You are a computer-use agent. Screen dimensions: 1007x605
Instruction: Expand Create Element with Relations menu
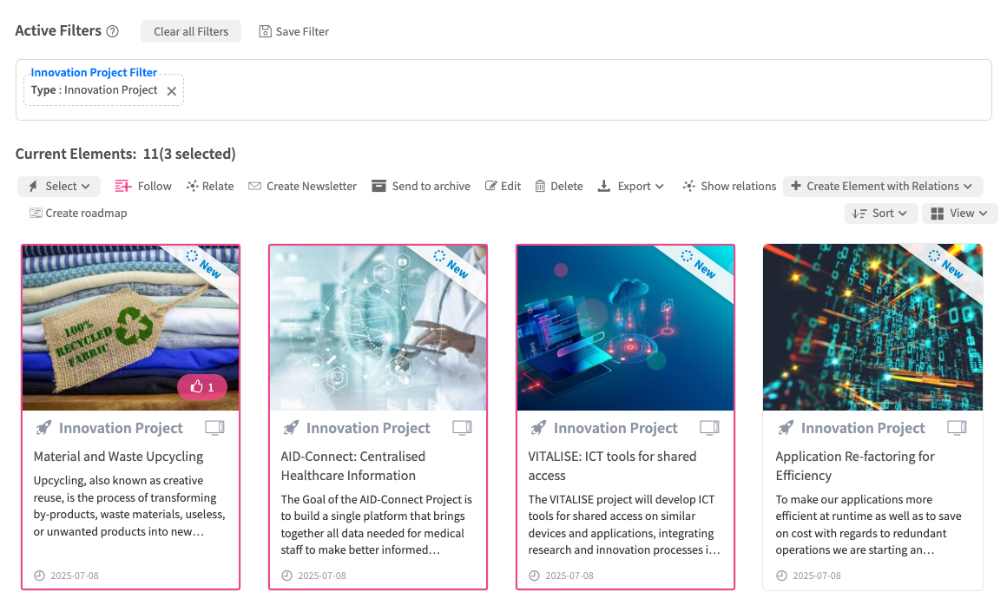click(882, 186)
